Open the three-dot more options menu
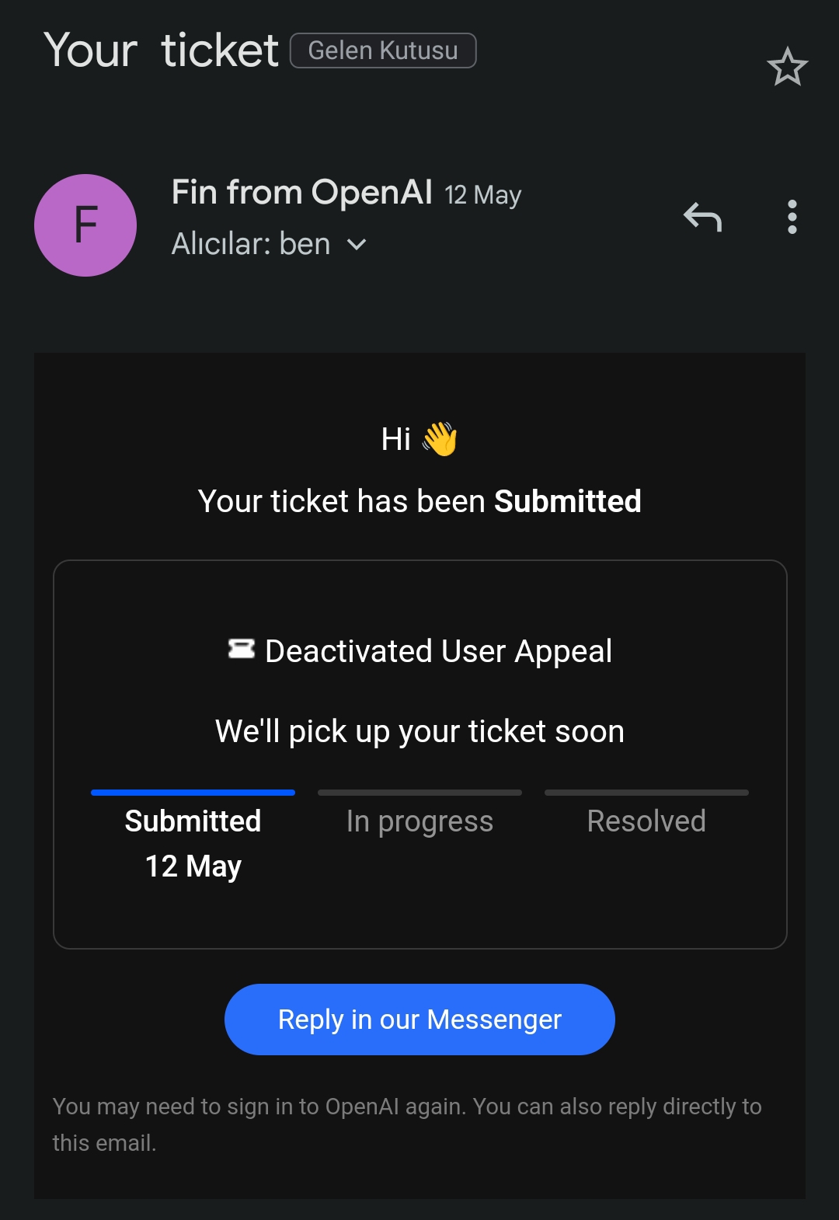Image resolution: width=839 pixels, height=1220 pixels. (x=792, y=218)
